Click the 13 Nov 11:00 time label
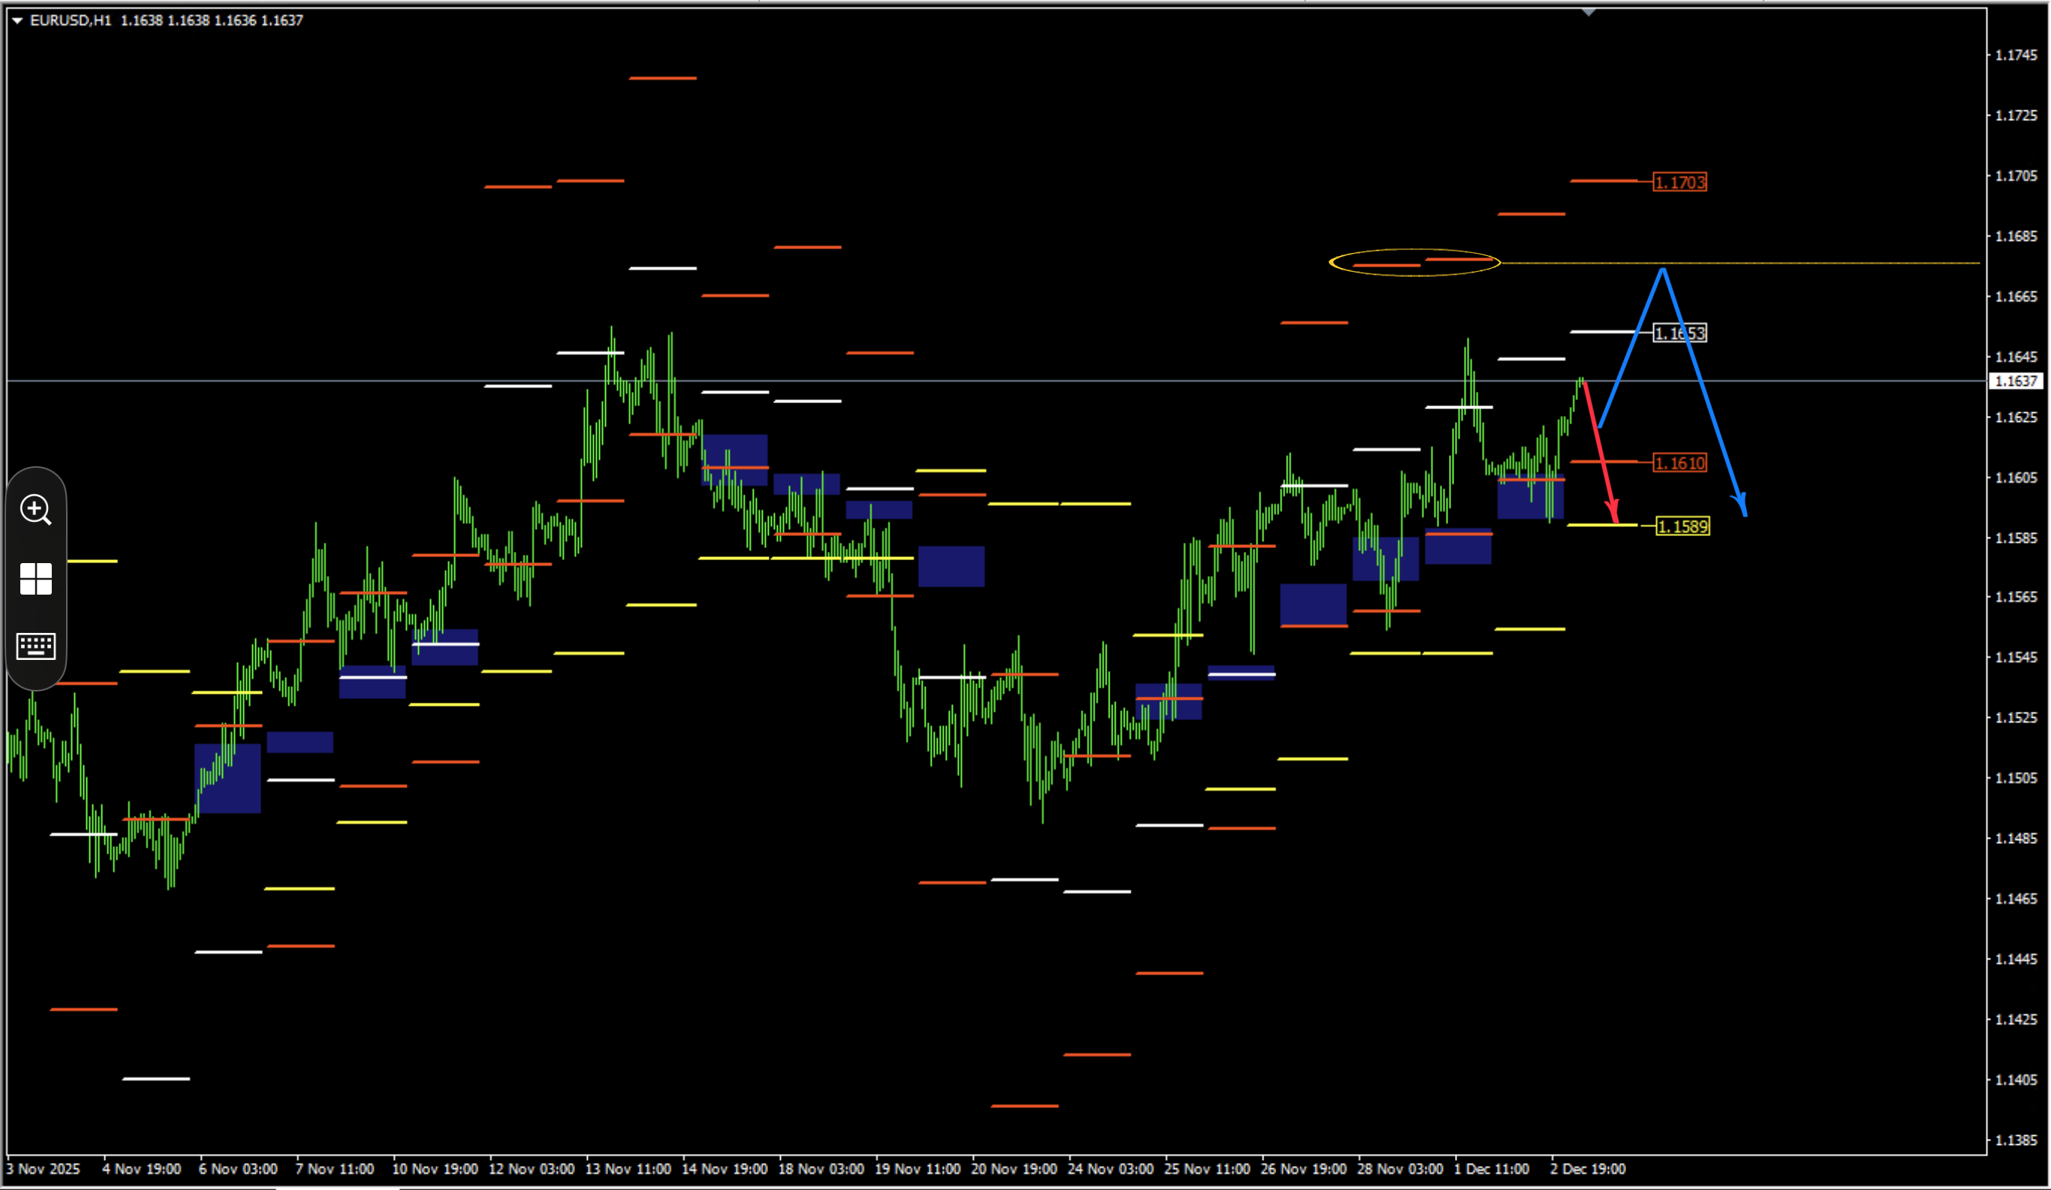 (x=628, y=1169)
